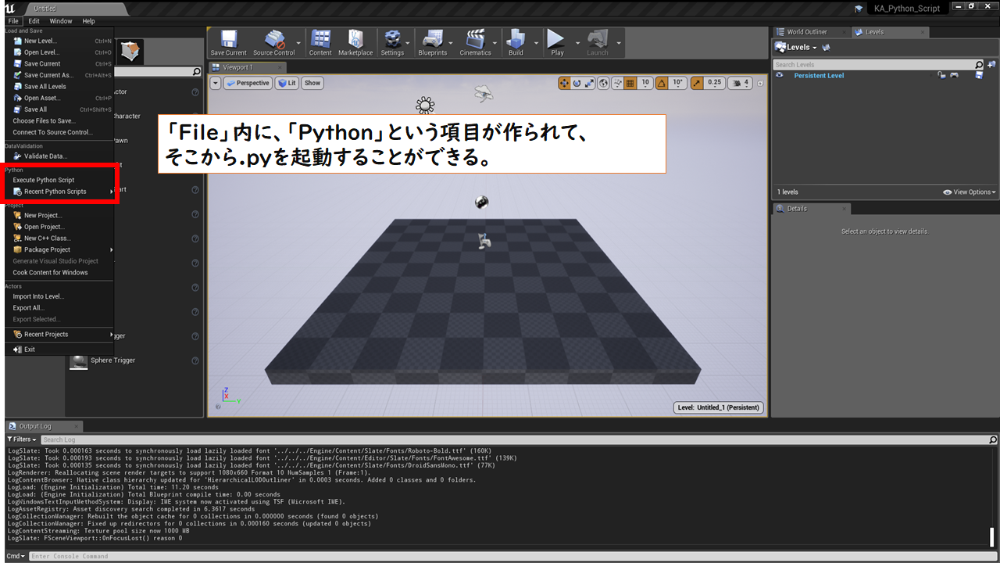The image size is (1000, 563).
Task: Toggle Persistent Level lock icon
Action: pyautogui.click(x=941, y=75)
